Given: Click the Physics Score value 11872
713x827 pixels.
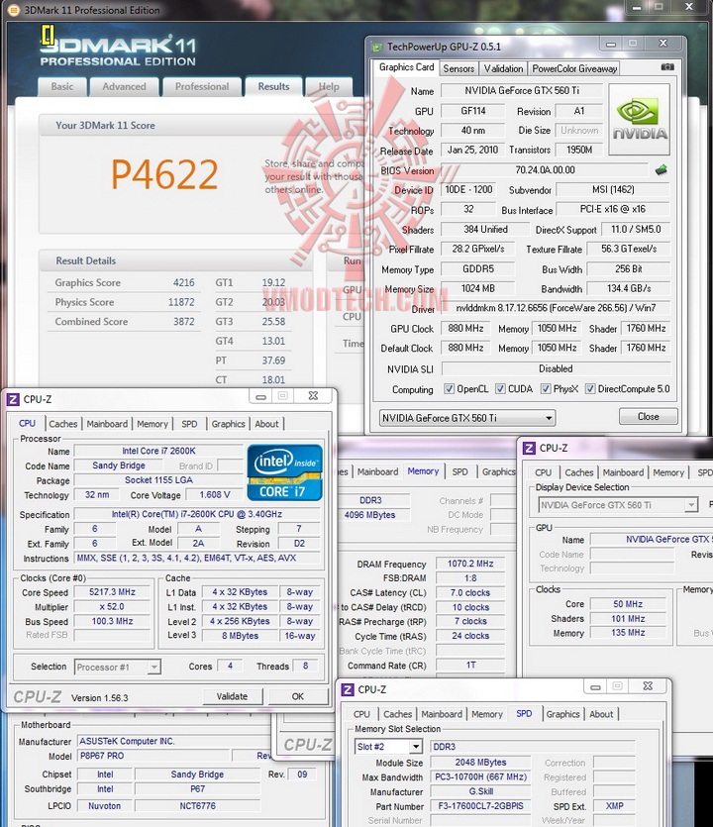Looking at the screenshot, I should click(x=181, y=302).
